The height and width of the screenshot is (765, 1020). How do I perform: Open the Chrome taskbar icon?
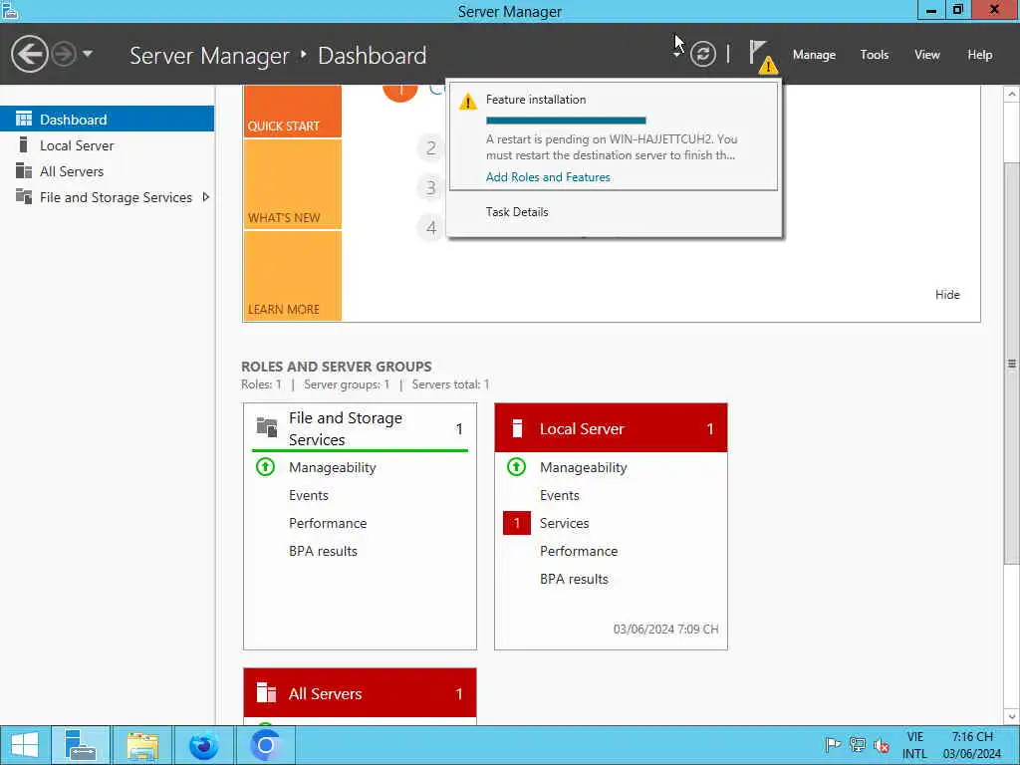point(265,745)
